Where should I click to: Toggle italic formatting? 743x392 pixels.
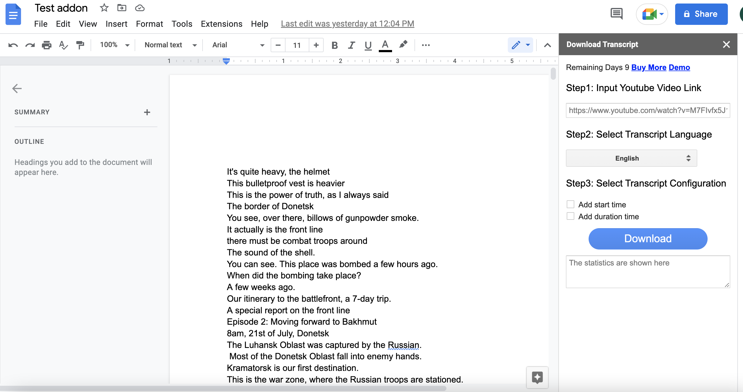[351, 45]
